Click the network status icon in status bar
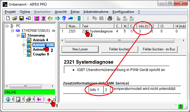190x112 pixels. coord(181,106)
